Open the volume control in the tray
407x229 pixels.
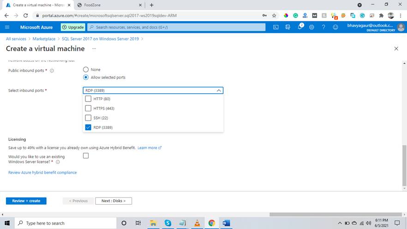(x=368, y=223)
